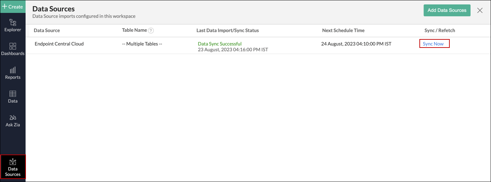
Task: Click the next schedule time 24 August cell
Action: (356, 44)
